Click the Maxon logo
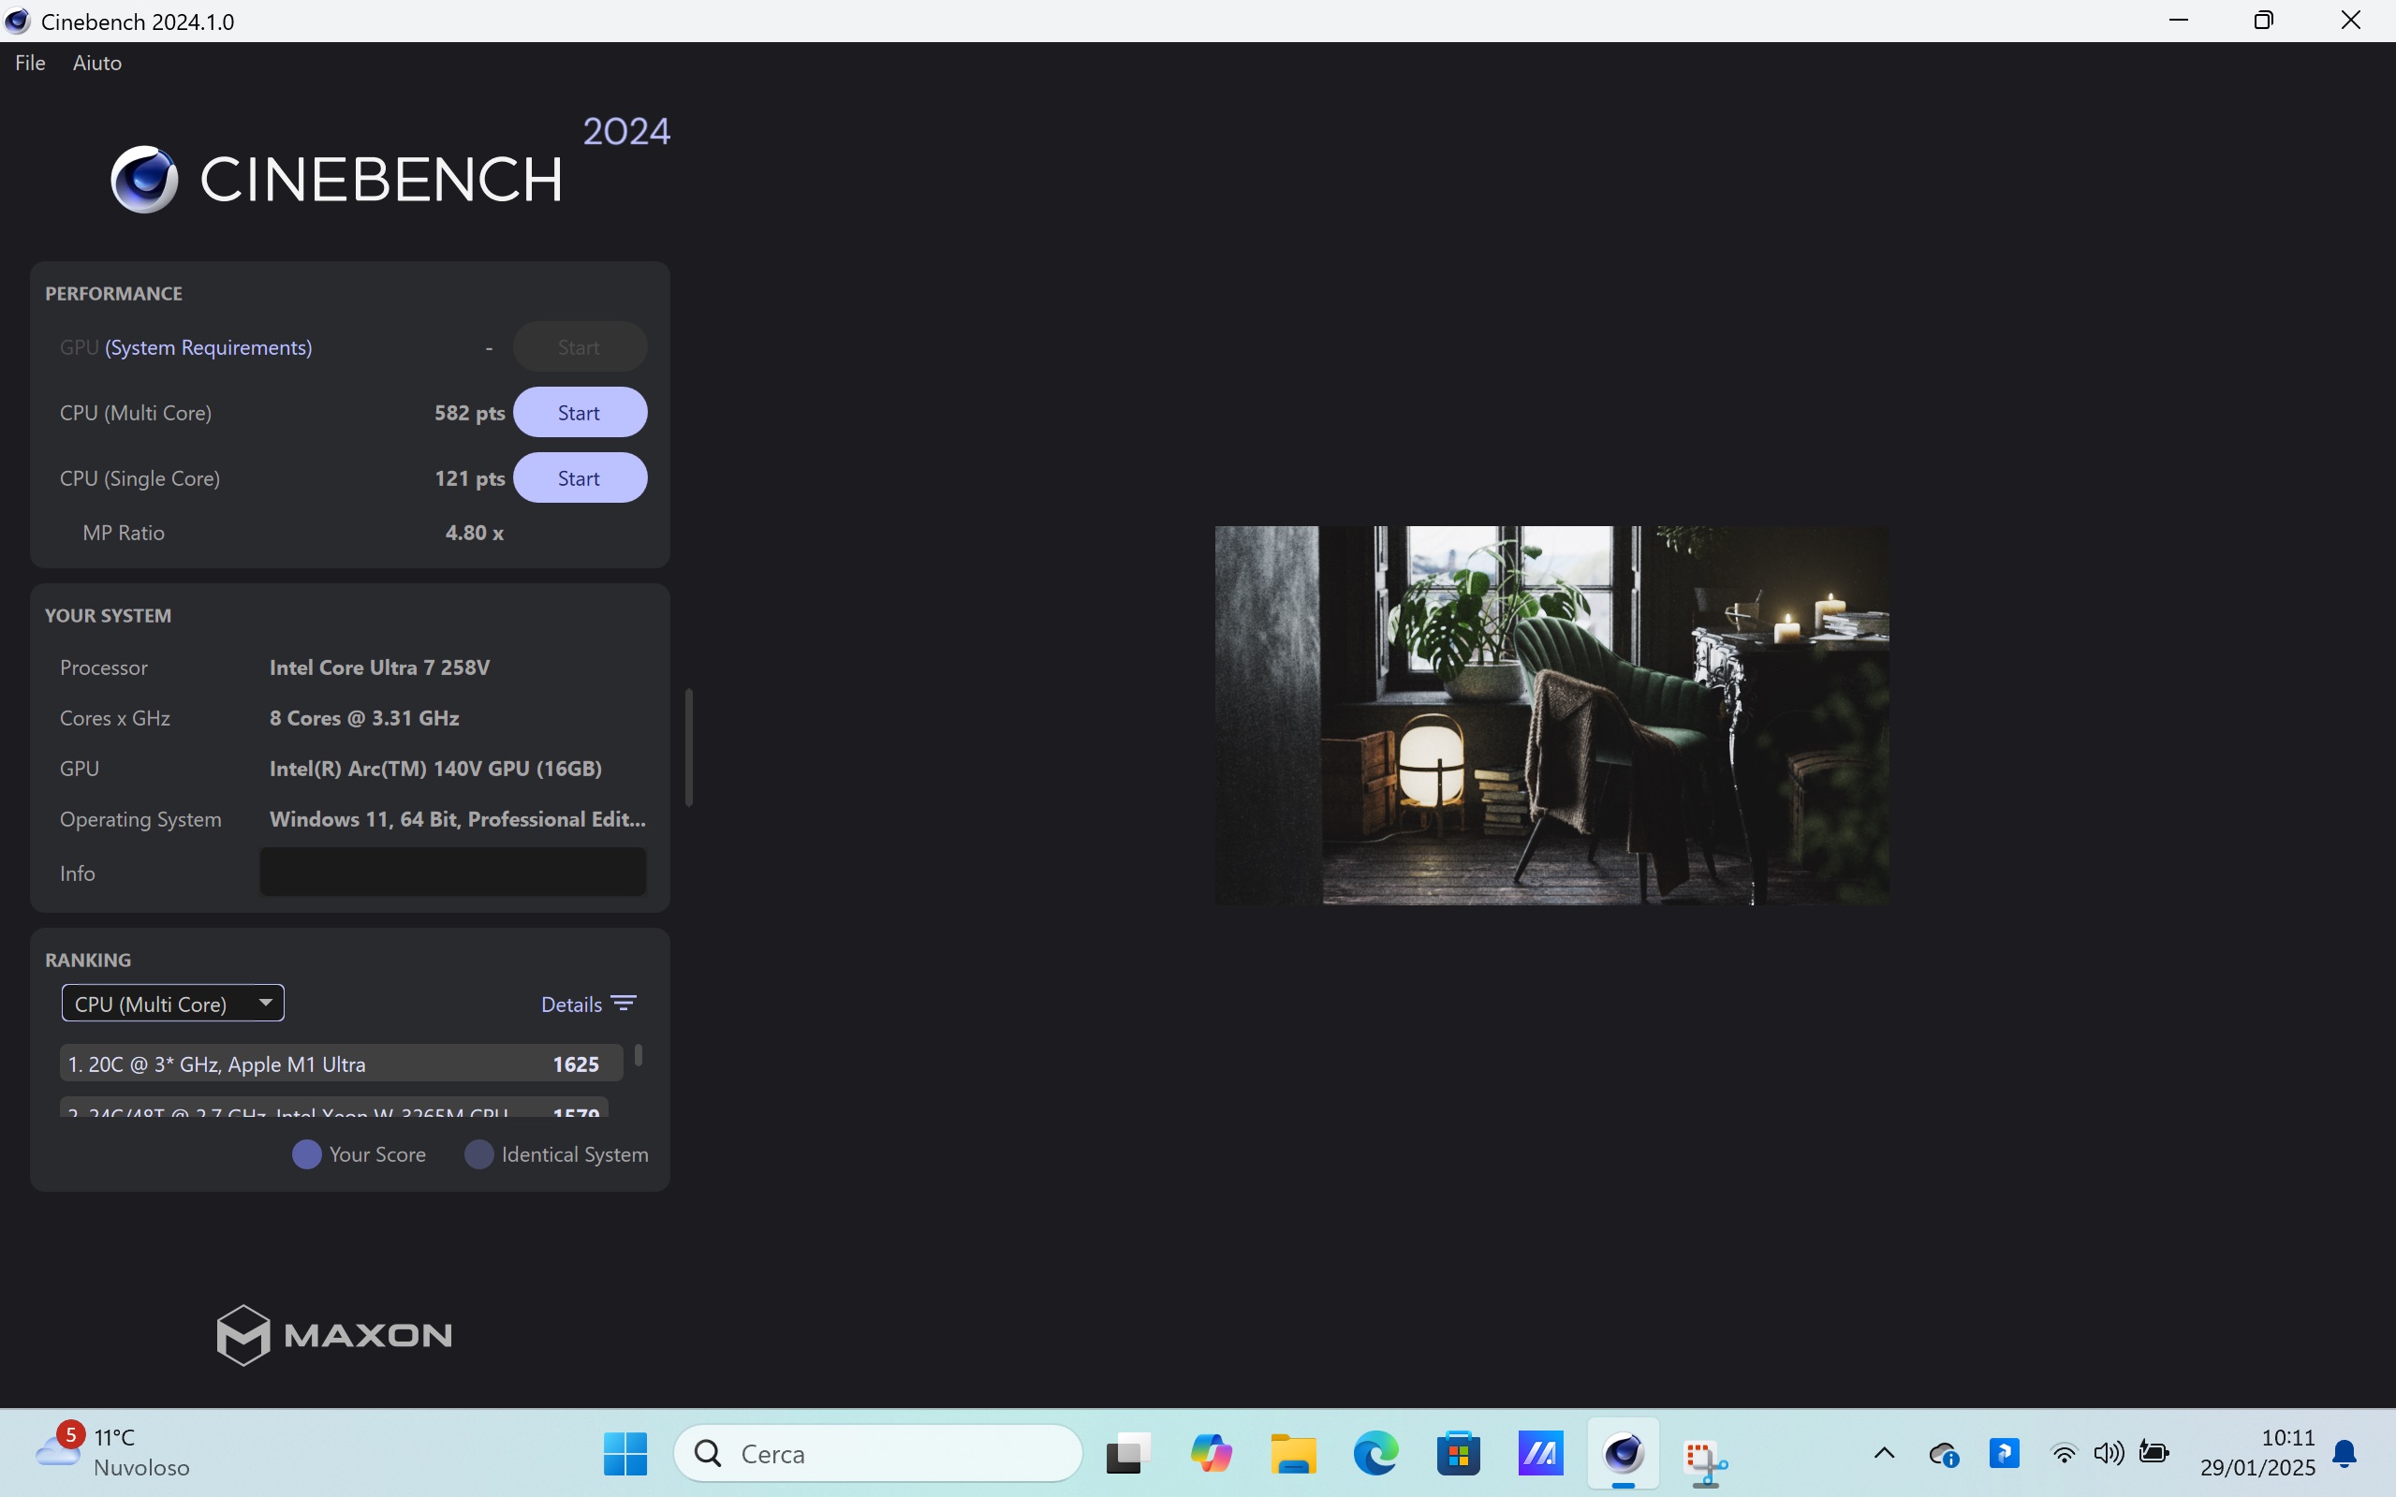This screenshot has height=1497, width=2396. 334,1334
